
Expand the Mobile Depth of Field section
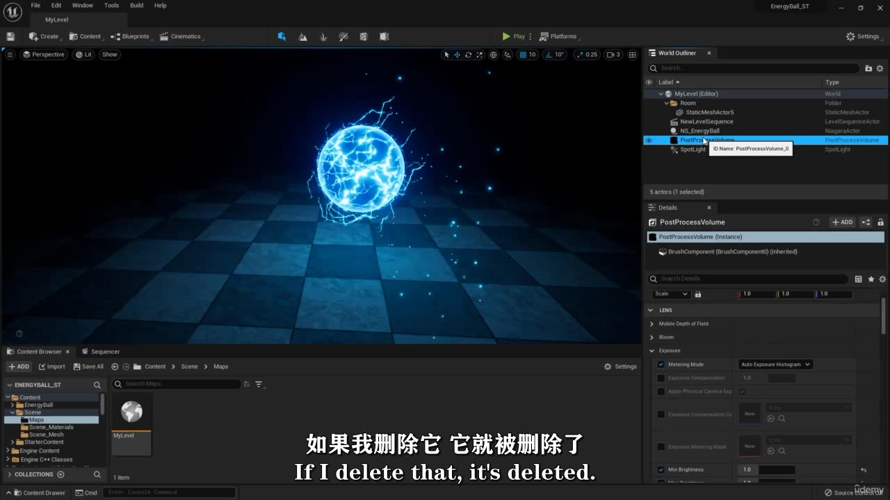click(x=652, y=324)
